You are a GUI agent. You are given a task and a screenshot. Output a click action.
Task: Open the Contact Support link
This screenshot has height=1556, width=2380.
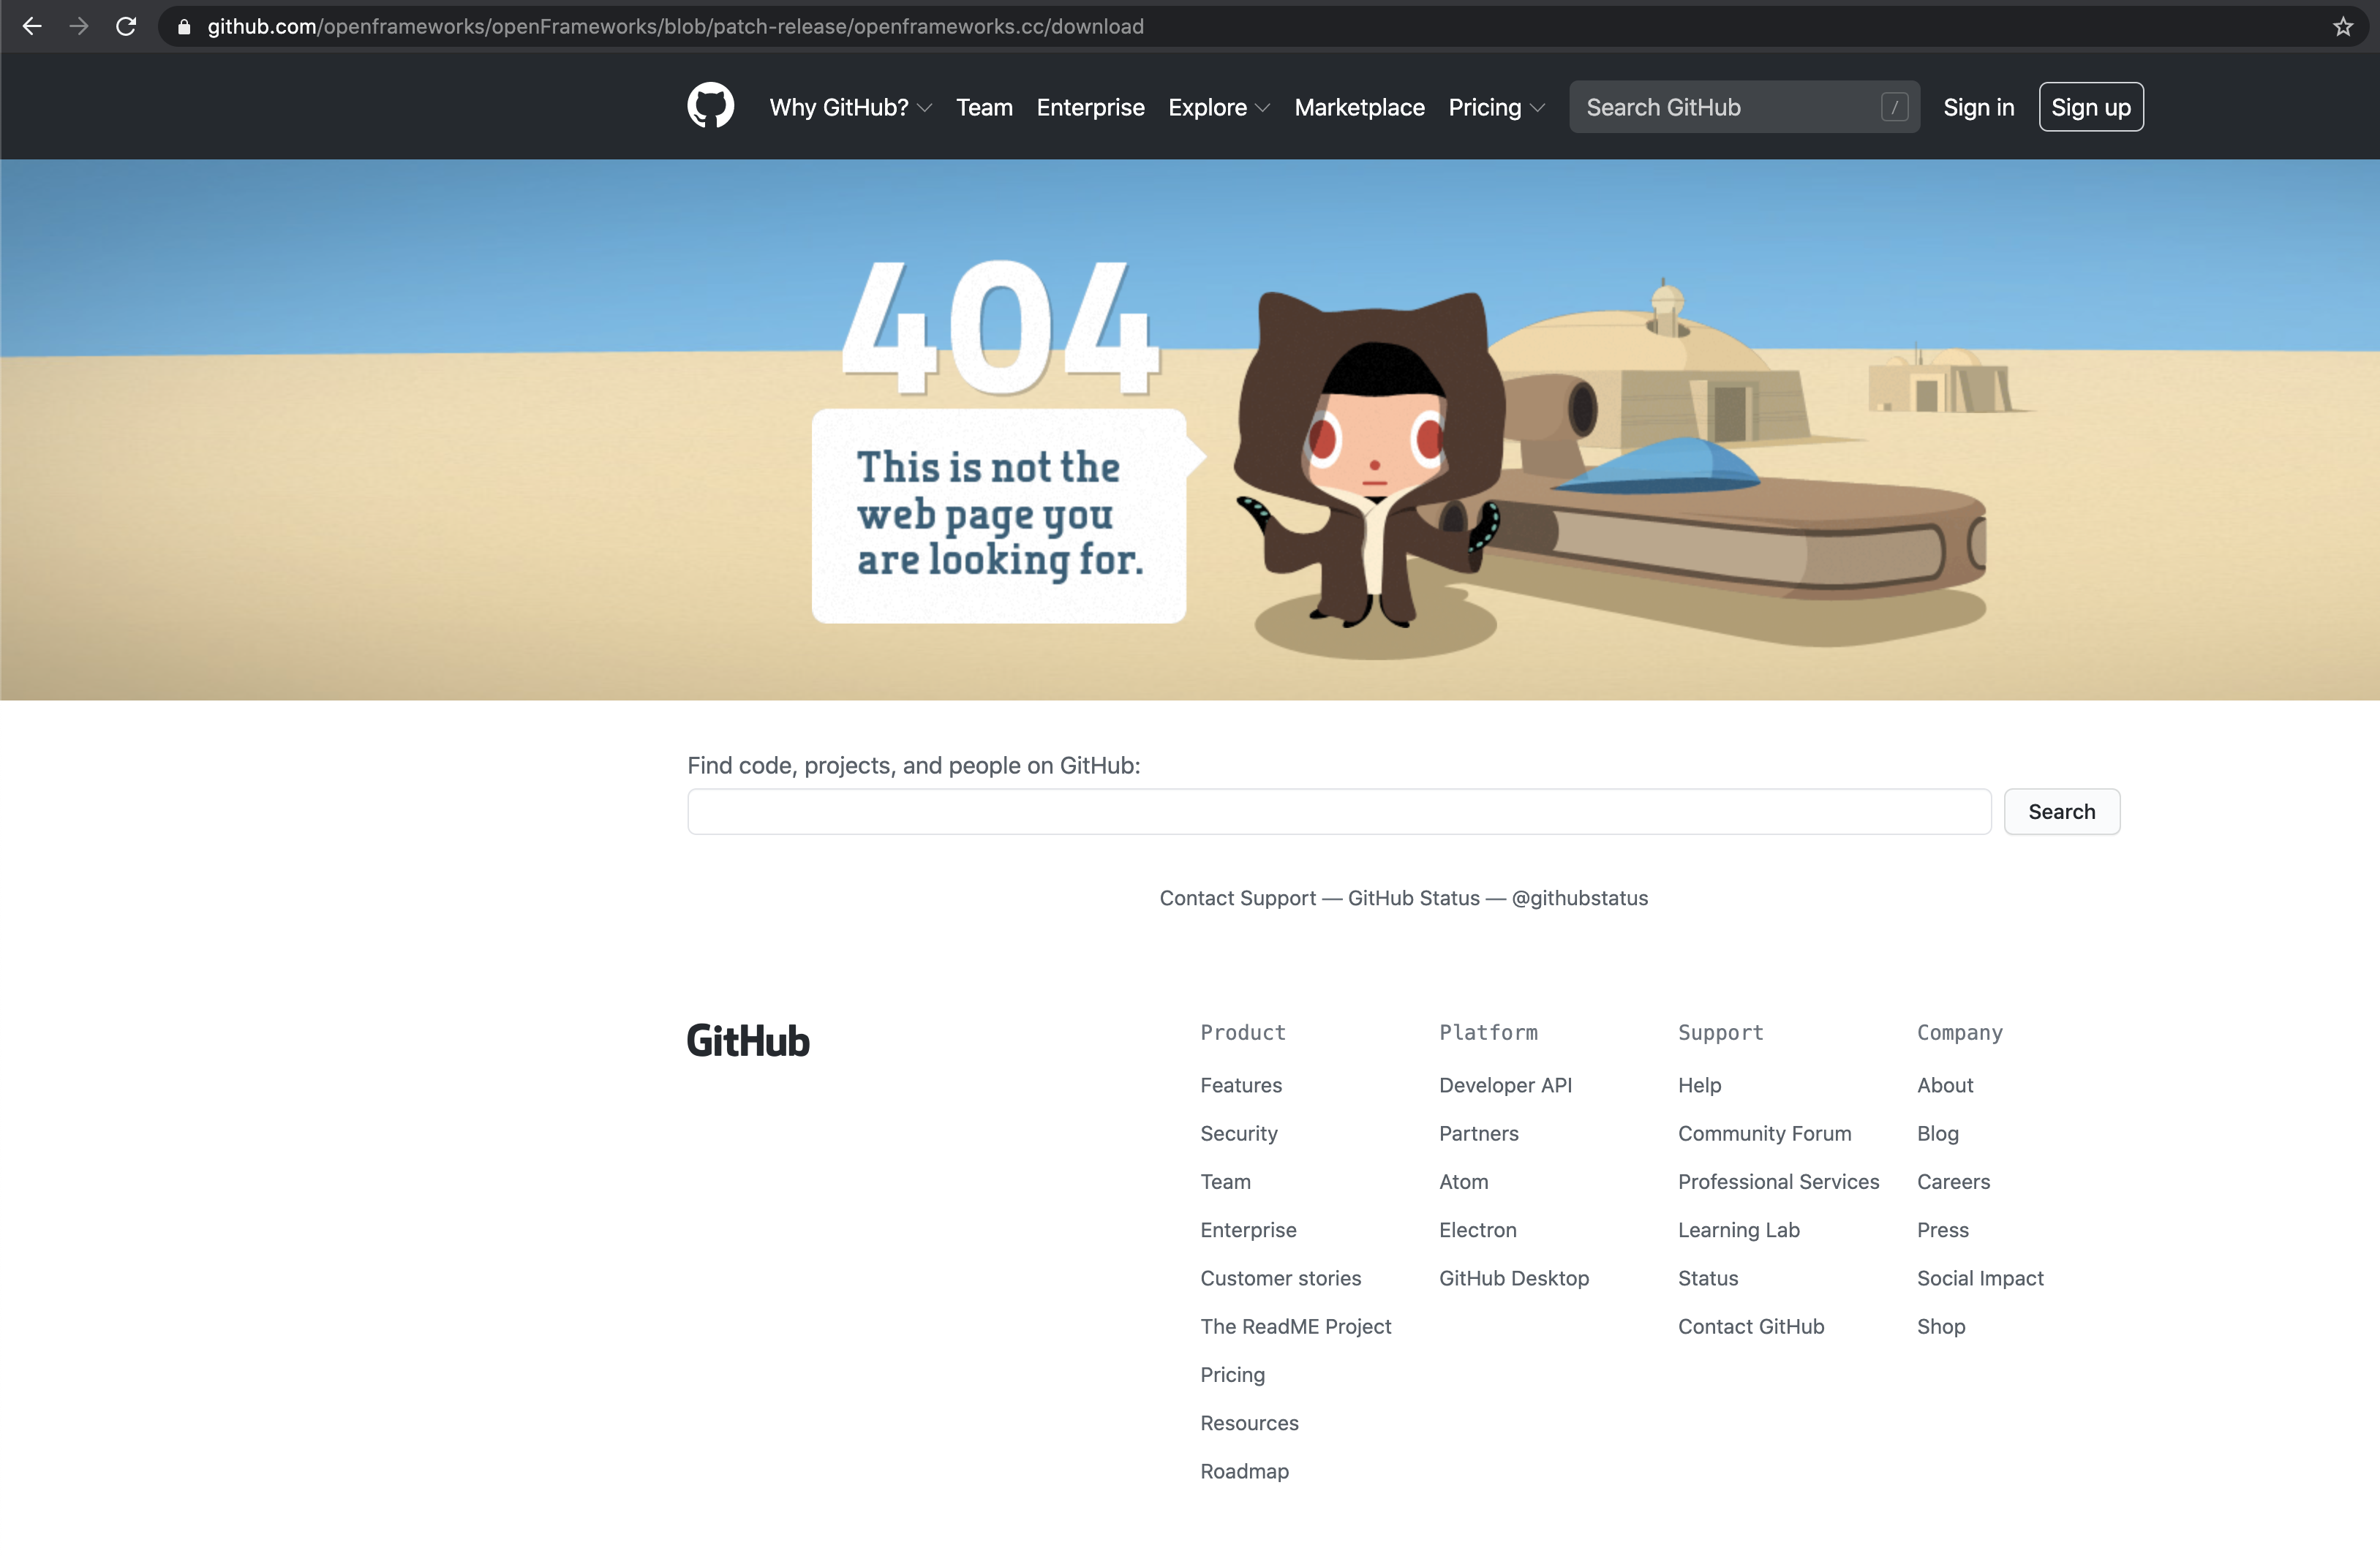pyautogui.click(x=1237, y=898)
